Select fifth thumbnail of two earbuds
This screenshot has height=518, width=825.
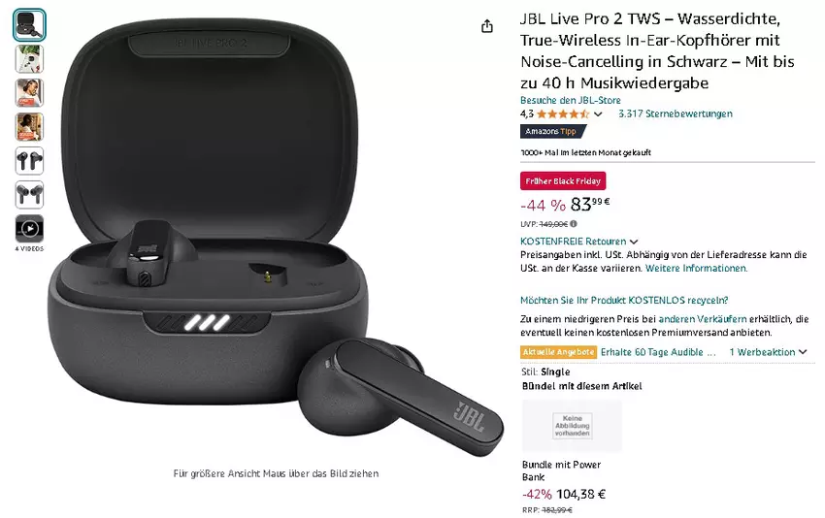[29, 161]
